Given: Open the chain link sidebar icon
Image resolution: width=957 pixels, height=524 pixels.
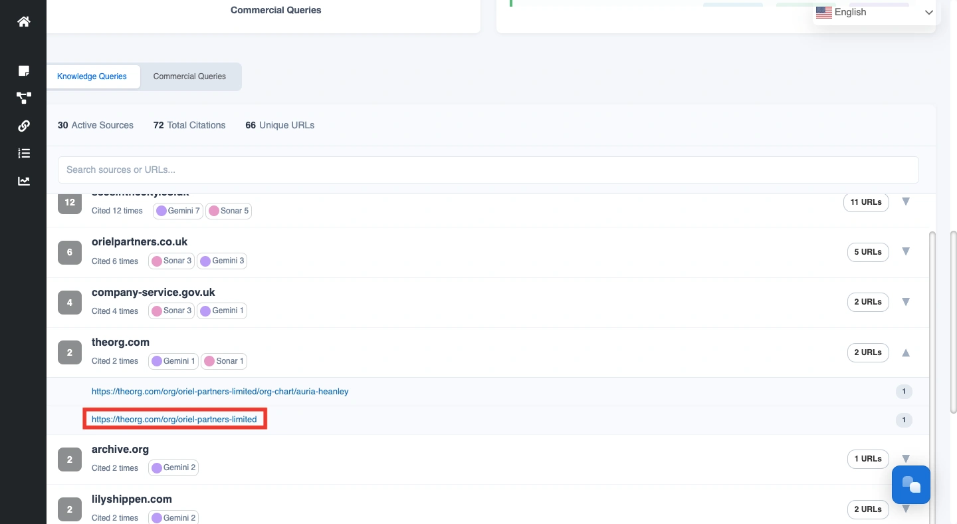Looking at the screenshot, I should click(x=24, y=126).
